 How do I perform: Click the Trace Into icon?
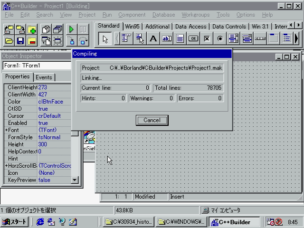[x=72, y=41]
